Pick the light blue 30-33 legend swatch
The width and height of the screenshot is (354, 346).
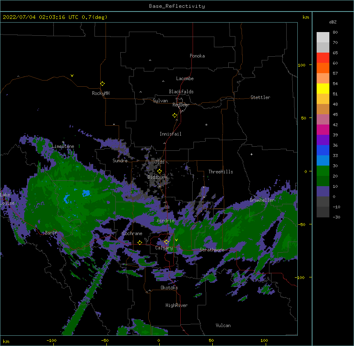(323, 160)
